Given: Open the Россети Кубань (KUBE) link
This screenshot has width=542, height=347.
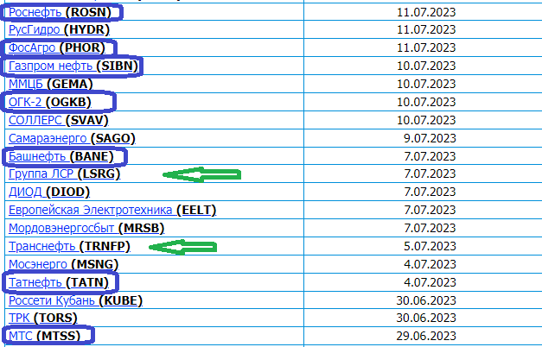Looking at the screenshot, I should point(75,300).
